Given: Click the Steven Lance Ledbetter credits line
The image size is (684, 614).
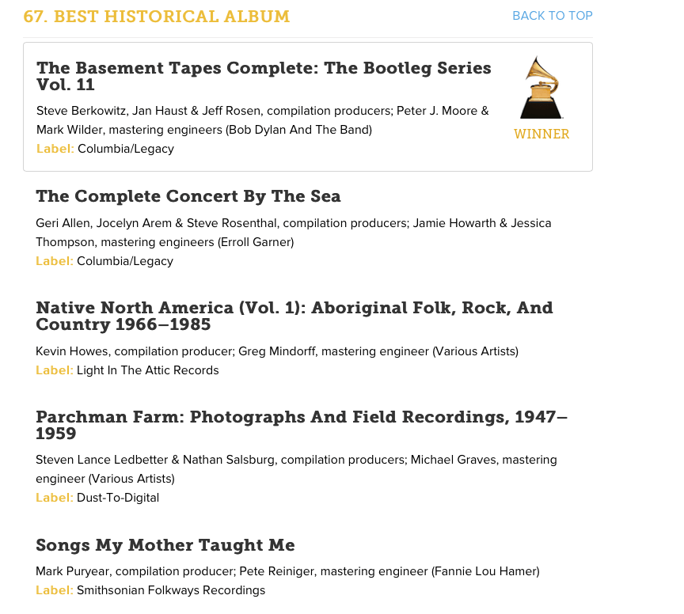Looking at the screenshot, I should coord(296,469).
